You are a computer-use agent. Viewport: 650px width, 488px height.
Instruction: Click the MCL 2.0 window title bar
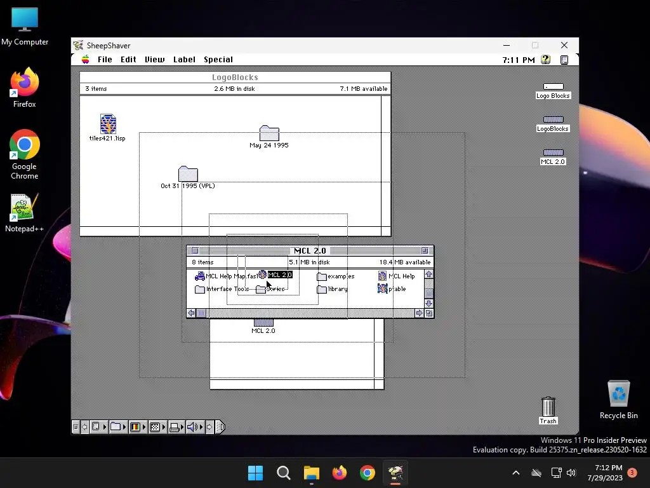pos(310,250)
